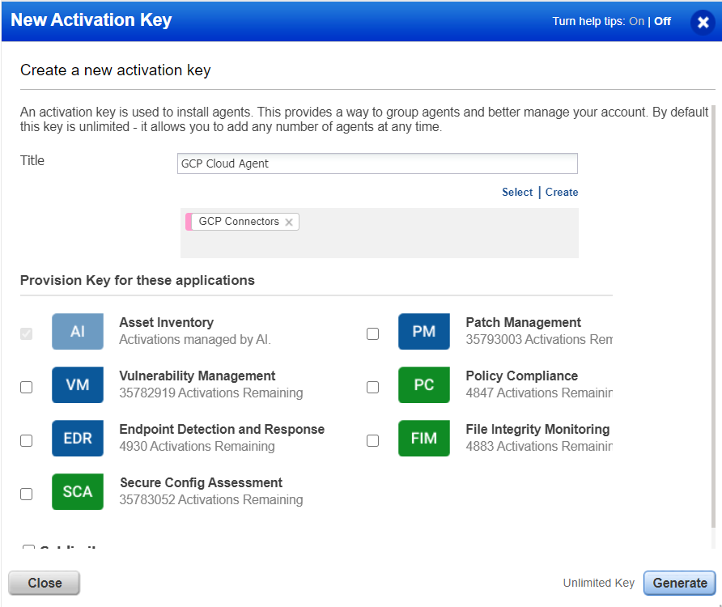Click the File Integrity Monitoring FIM icon
722x607 pixels.
423,438
